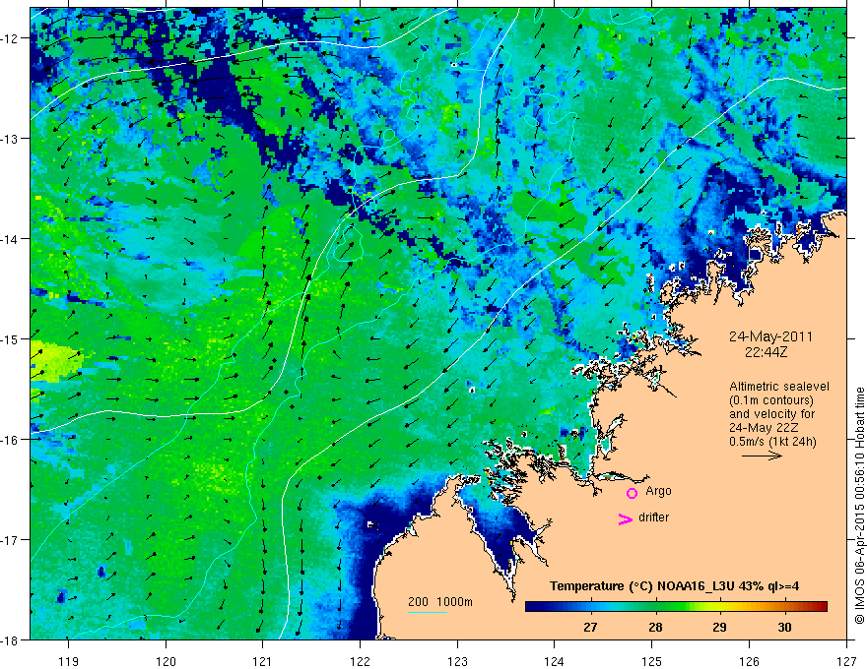
Task: Click the '22:44Z' time text
Action: pyautogui.click(x=766, y=351)
